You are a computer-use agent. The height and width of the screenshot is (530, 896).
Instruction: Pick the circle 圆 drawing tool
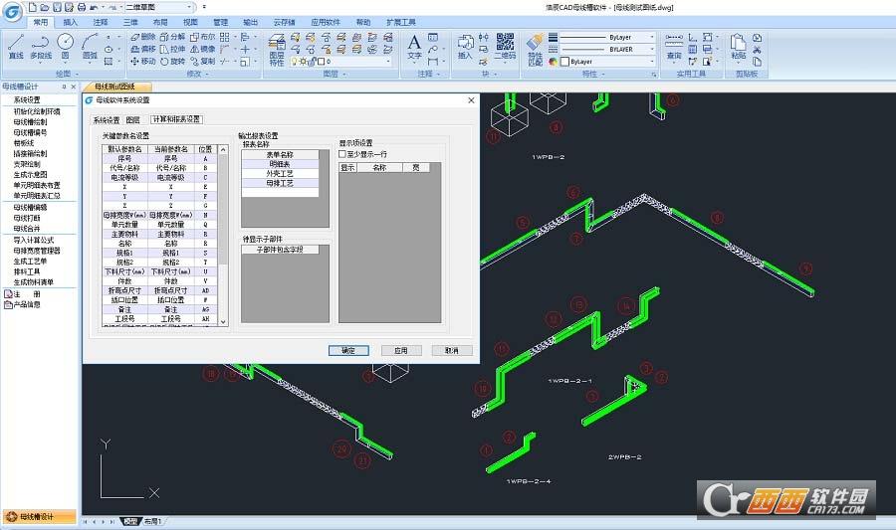(65, 46)
